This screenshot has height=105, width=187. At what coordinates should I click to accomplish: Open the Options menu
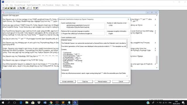click(65, 5)
